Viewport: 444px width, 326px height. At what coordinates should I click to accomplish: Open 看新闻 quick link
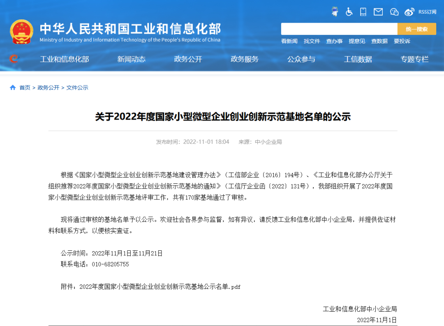(x=289, y=41)
